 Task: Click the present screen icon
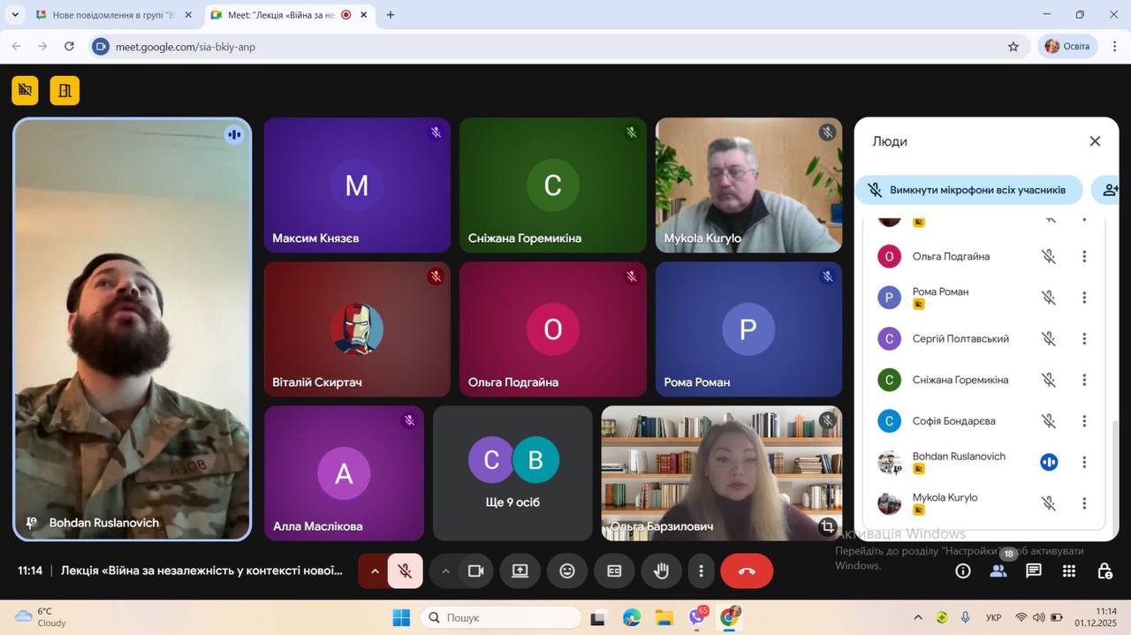(x=520, y=571)
